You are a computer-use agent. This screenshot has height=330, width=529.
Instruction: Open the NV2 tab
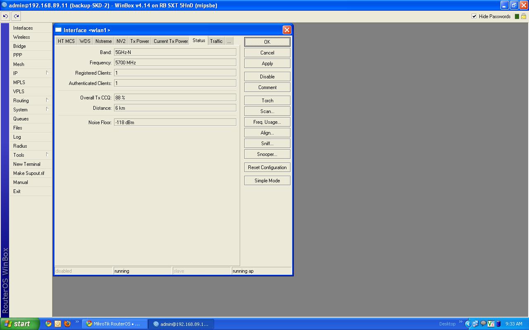tap(121, 41)
